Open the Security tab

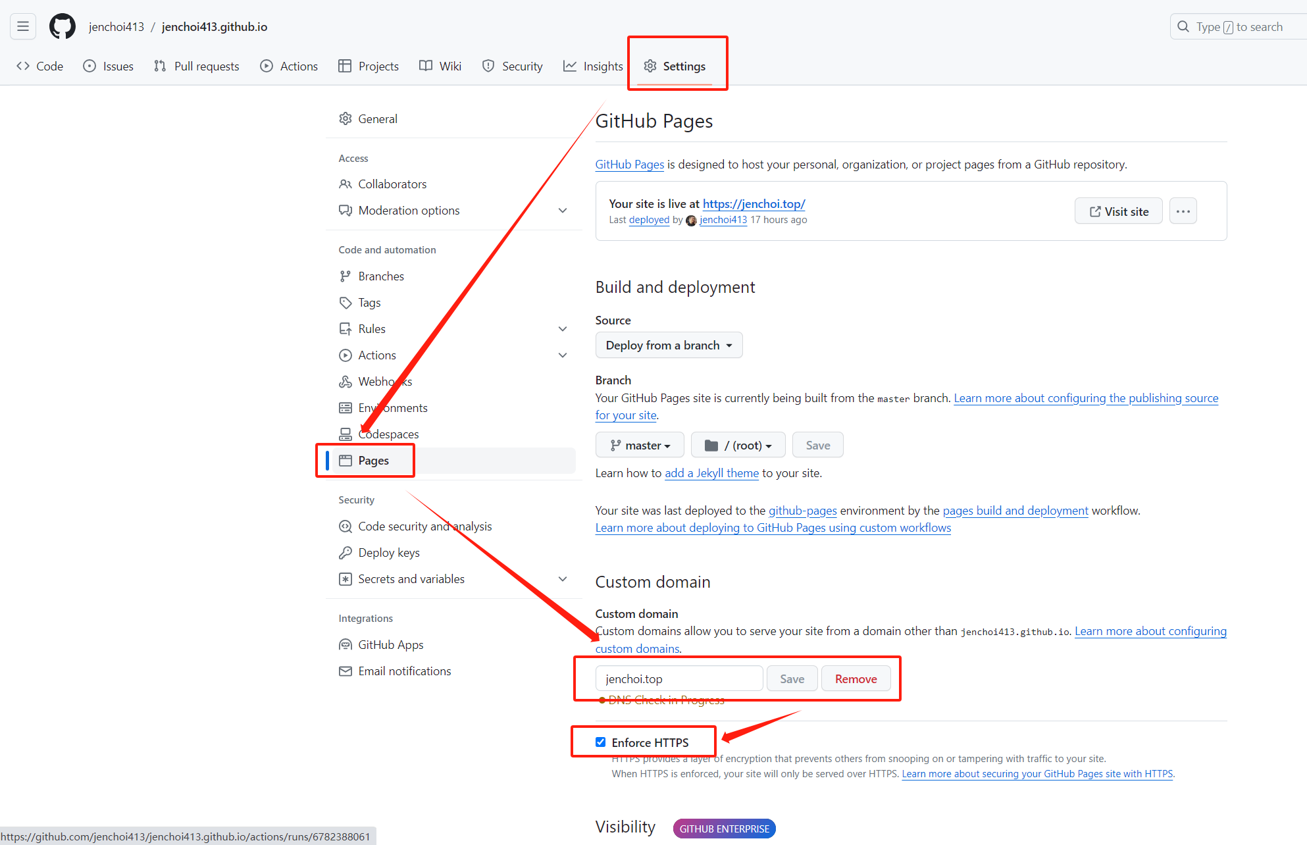pos(512,66)
